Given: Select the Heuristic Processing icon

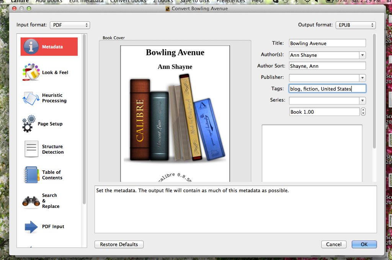Looking at the screenshot, I should [x=31, y=98].
